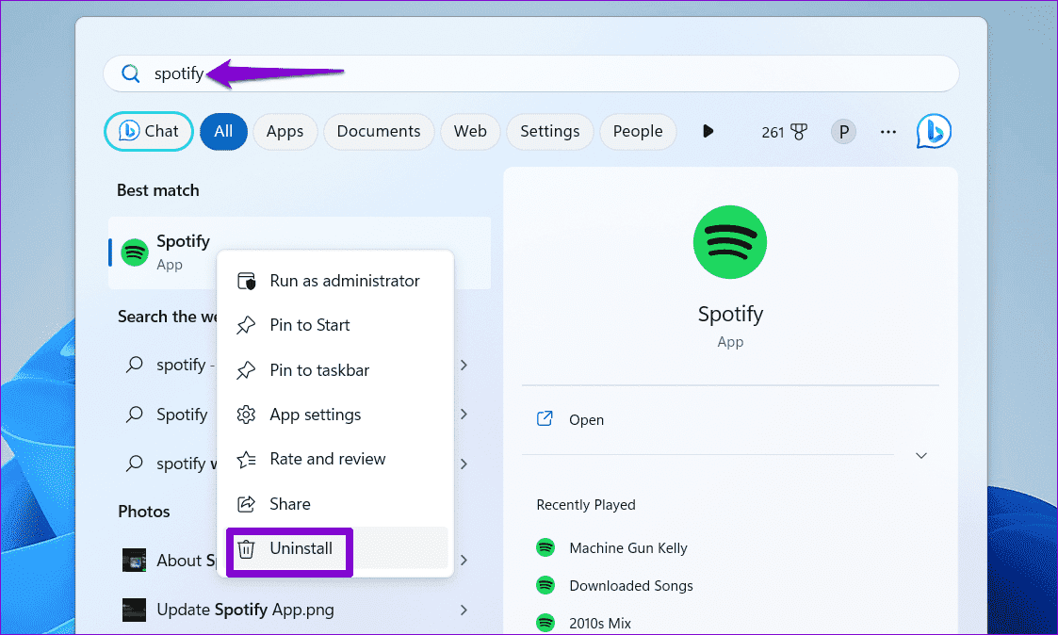Open 2010s Mix from Recently Played
This screenshot has width=1058, height=635.
coord(600,624)
